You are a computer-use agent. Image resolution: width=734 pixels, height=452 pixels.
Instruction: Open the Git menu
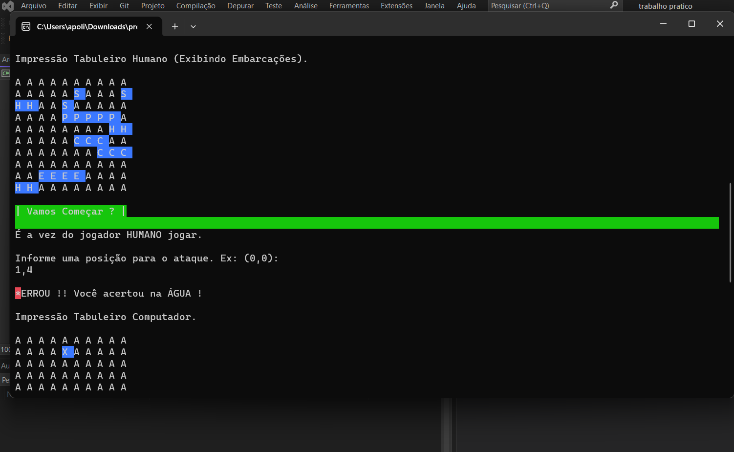124,6
